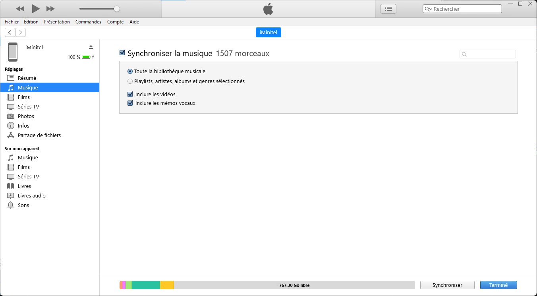Click the Livres label in sidebar
This screenshot has height=296, width=537.
pyautogui.click(x=24, y=186)
